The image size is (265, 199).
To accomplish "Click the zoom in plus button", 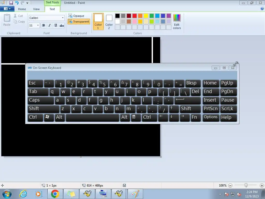I will coord(262,186).
